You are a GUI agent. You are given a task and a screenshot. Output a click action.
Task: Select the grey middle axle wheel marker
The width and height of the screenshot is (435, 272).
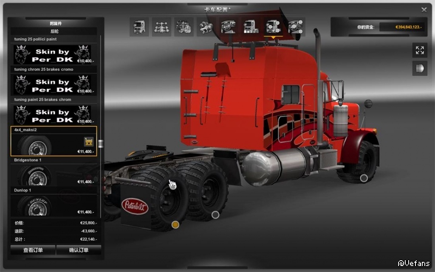pos(215,215)
